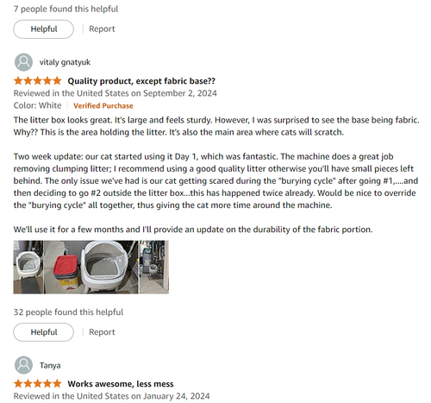Screen dimensions: 431x403
Task: Click the Color: White variant text
Action: pyautogui.click(x=37, y=105)
